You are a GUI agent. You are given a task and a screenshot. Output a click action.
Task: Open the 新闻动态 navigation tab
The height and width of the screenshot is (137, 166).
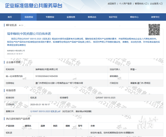pos(92,17)
